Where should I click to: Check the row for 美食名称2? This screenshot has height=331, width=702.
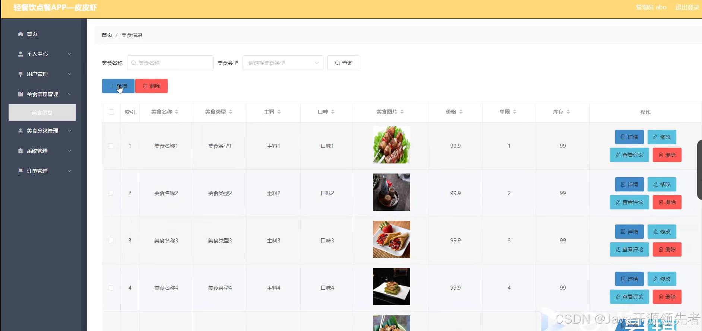[111, 193]
